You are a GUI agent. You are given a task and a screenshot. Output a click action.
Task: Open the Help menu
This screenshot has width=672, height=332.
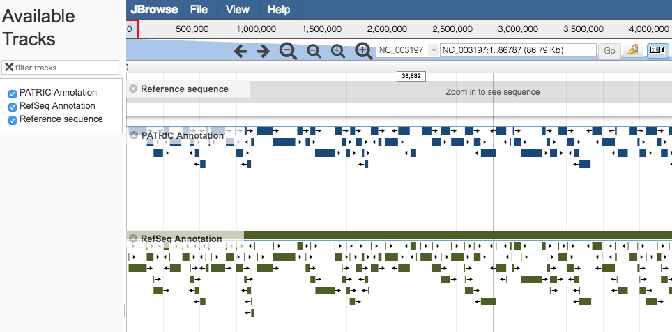point(279,10)
